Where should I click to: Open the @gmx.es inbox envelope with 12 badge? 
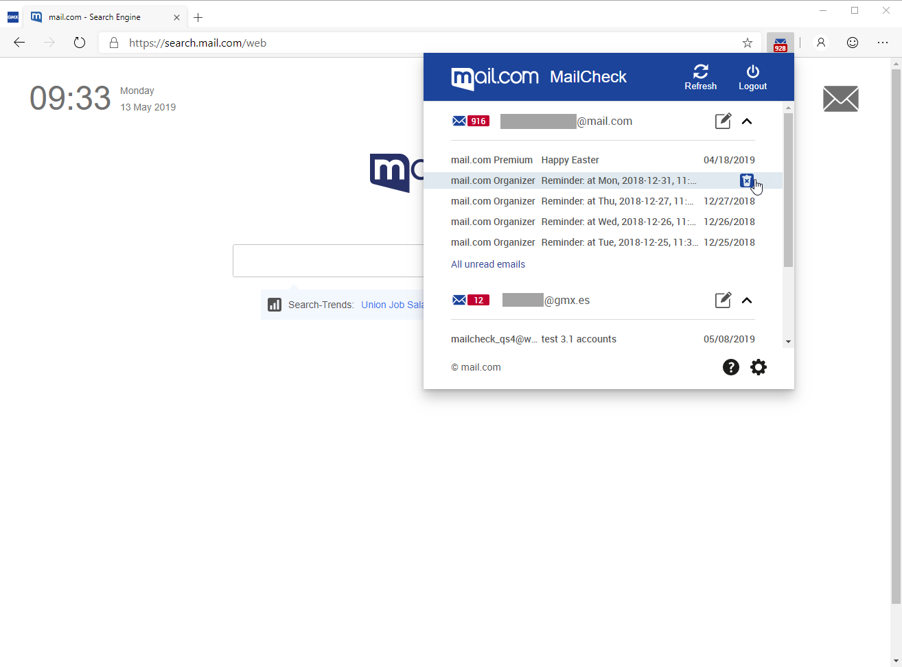(x=470, y=300)
